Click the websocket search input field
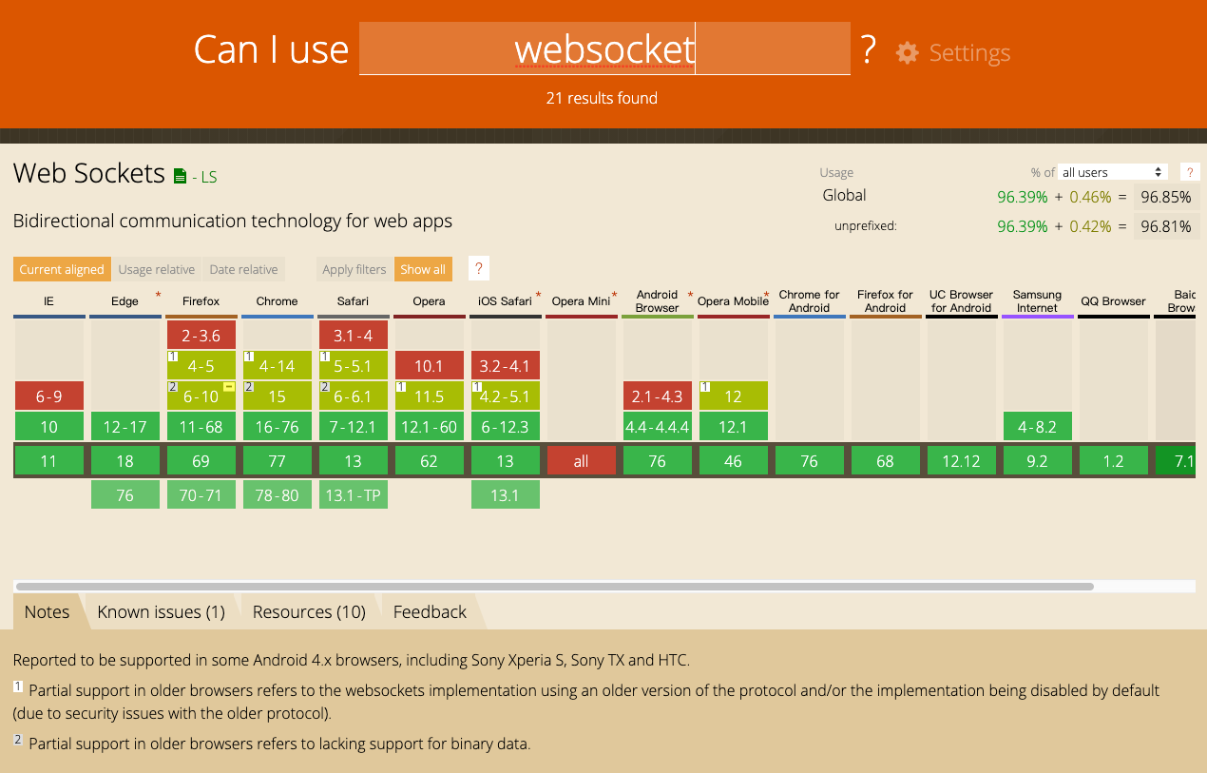This screenshot has height=773, width=1207. (x=603, y=48)
